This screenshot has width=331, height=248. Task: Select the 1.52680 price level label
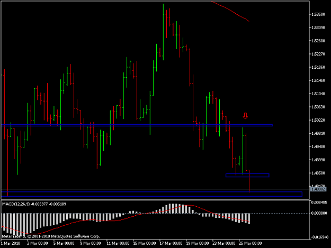coord(318,41)
